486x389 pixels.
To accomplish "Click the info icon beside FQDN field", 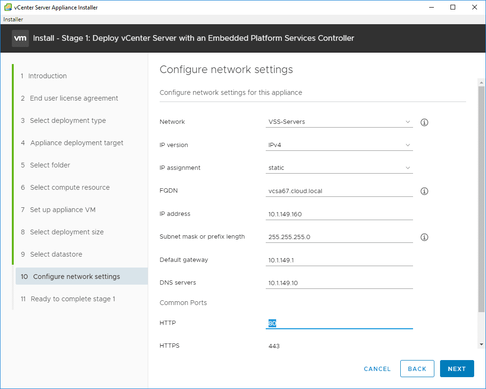I will tap(424, 191).
